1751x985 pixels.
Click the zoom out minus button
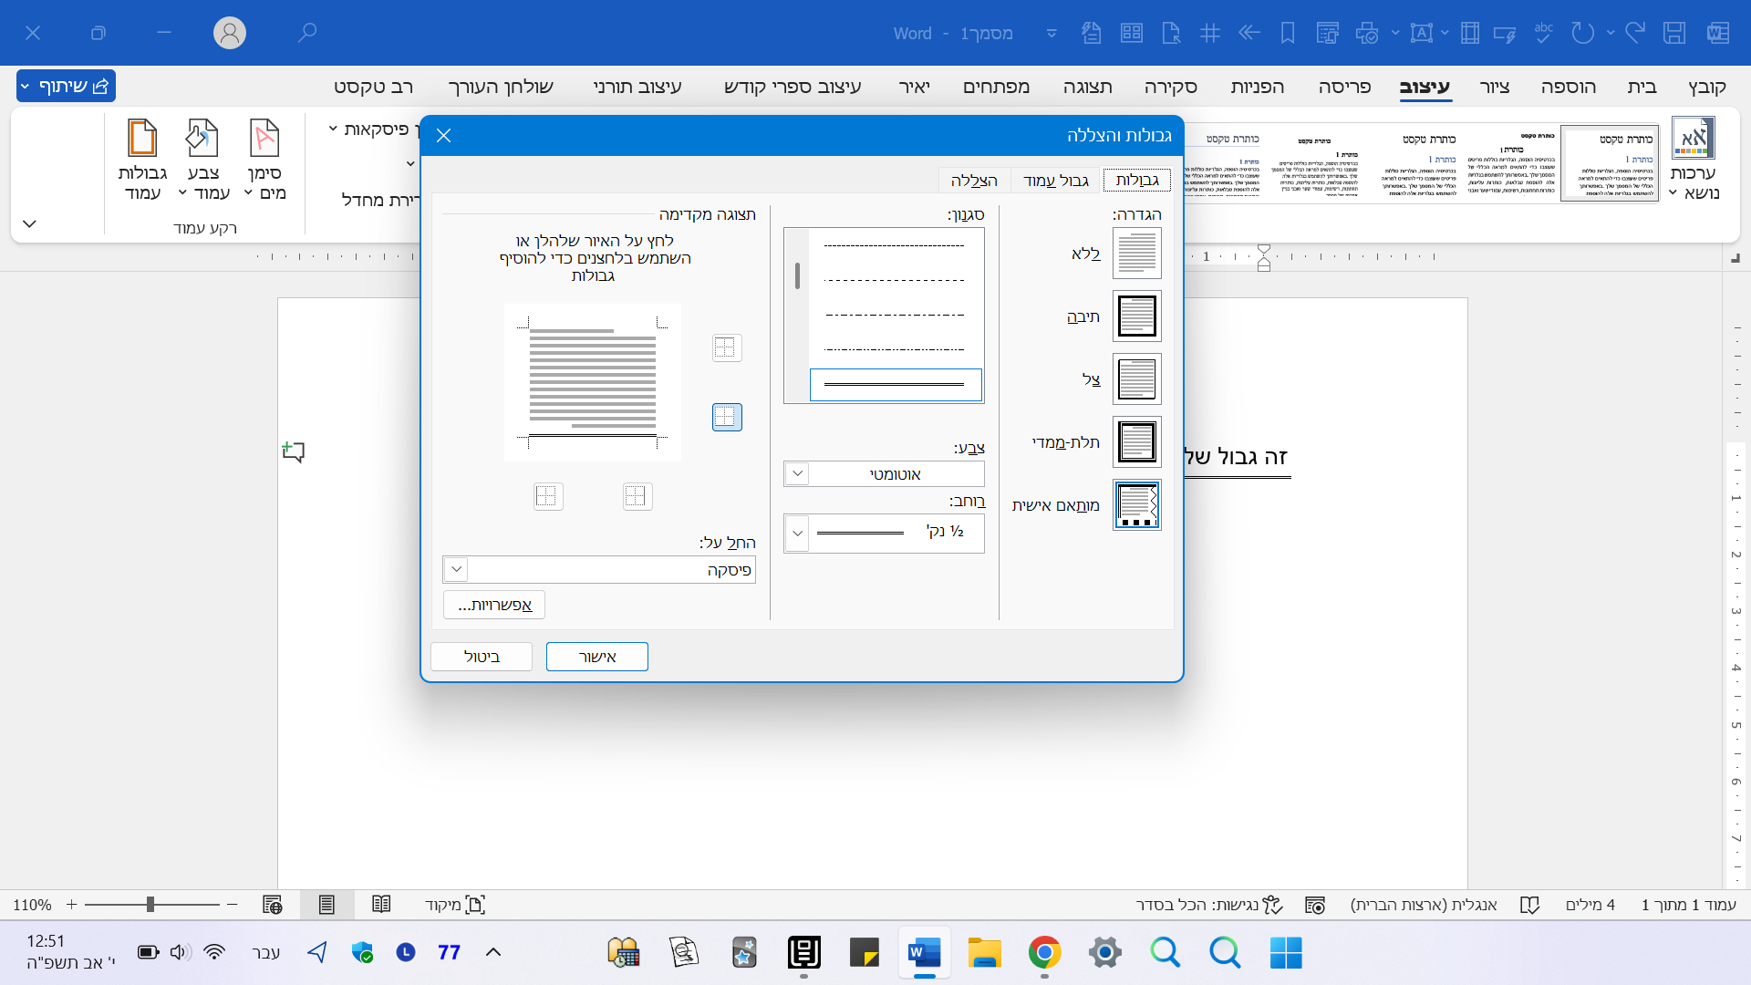[x=232, y=905]
